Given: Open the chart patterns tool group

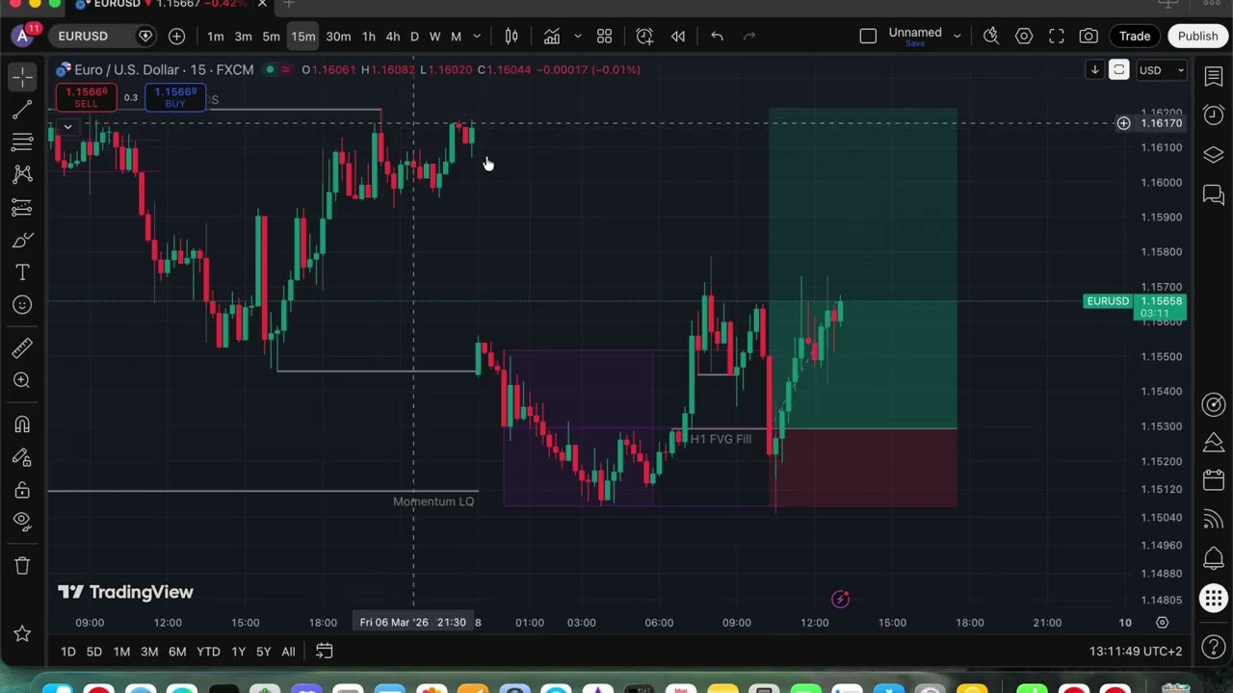Looking at the screenshot, I should pyautogui.click(x=22, y=174).
